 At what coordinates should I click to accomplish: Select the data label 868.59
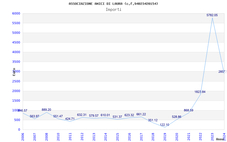click(x=188, y=110)
